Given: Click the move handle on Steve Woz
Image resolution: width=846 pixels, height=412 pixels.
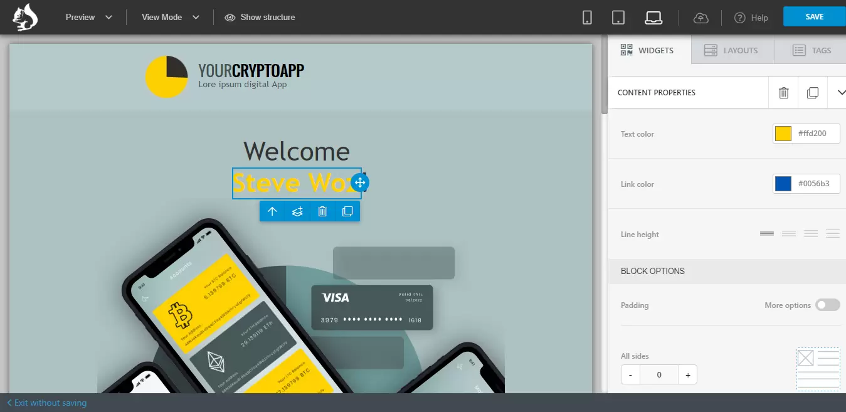Looking at the screenshot, I should pos(360,182).
